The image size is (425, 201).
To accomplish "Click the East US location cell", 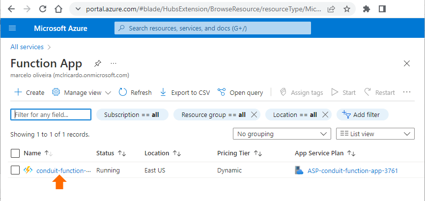I will 155,171.
